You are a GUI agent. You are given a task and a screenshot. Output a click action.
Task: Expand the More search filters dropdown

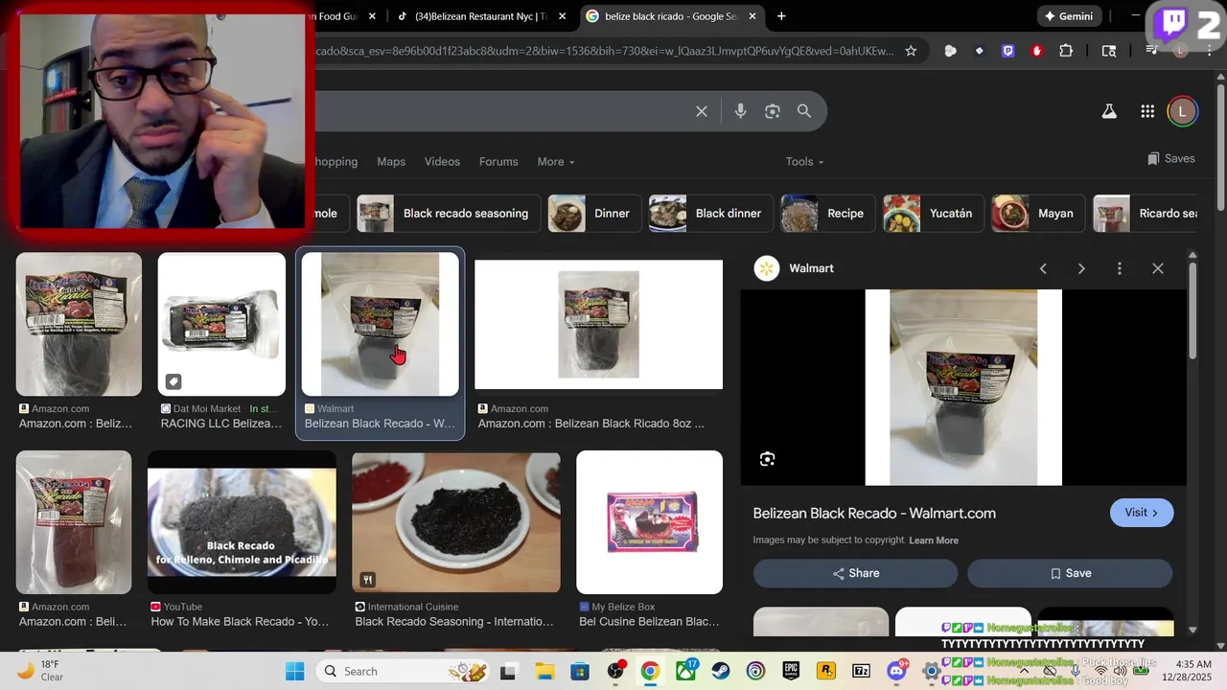556,162
